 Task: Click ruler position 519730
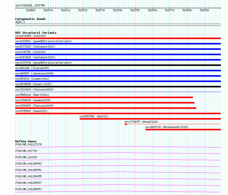click(100, 10)
